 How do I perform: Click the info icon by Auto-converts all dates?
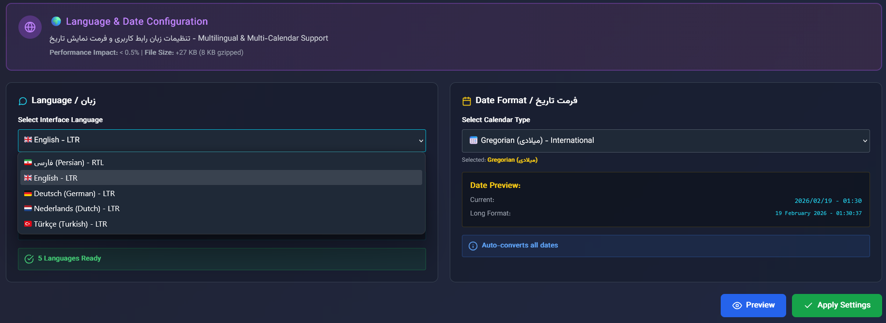point(473,246)
